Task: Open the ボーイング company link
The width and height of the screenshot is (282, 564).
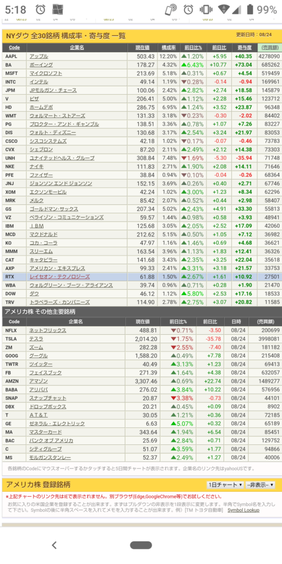Action: pos(41,65)
